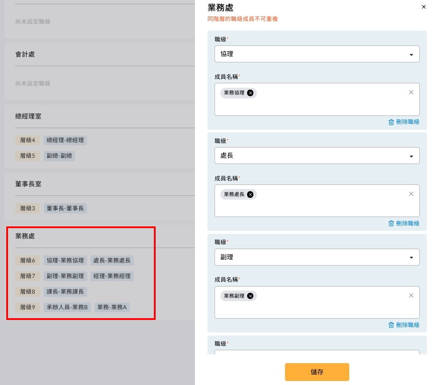This screenshot has width=434, height=385.
Task: Focus the member name field containing 業務副理
Action: (317, 302)
